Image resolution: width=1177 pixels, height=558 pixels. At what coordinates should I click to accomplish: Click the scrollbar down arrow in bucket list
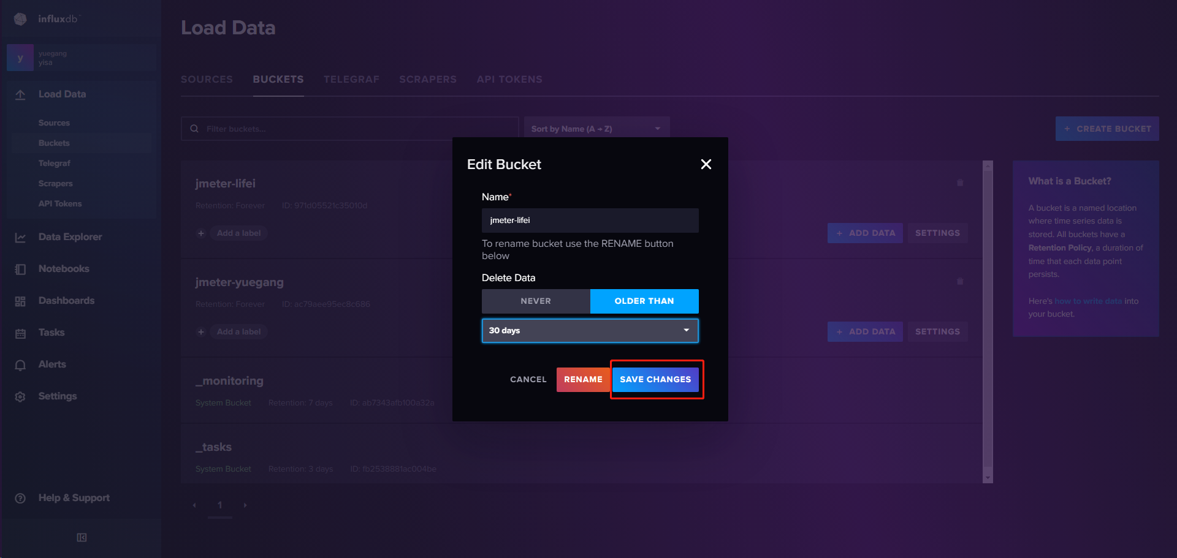988,478
